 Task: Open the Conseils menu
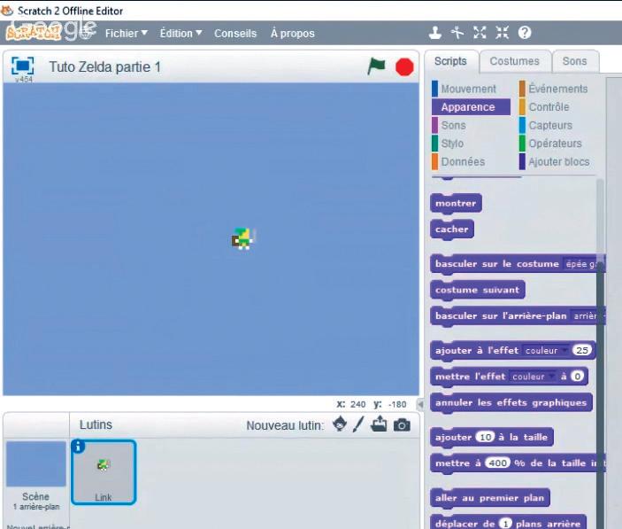tap(235, 34)
